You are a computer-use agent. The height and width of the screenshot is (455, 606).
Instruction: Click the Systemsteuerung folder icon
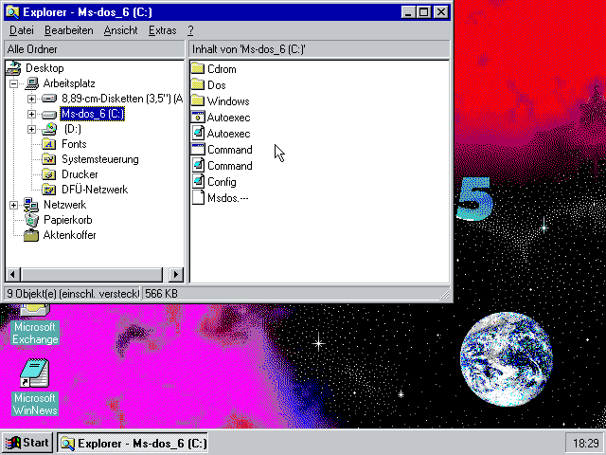point(48,159)
